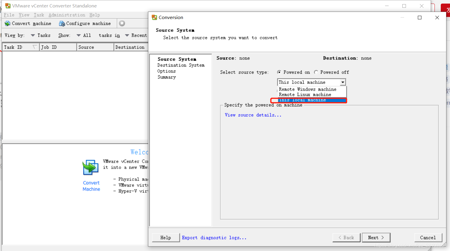The width and height of the screenshot is (450, 251).
Task: Click Export diagnostic logs link
Action: tap(214, 238)
